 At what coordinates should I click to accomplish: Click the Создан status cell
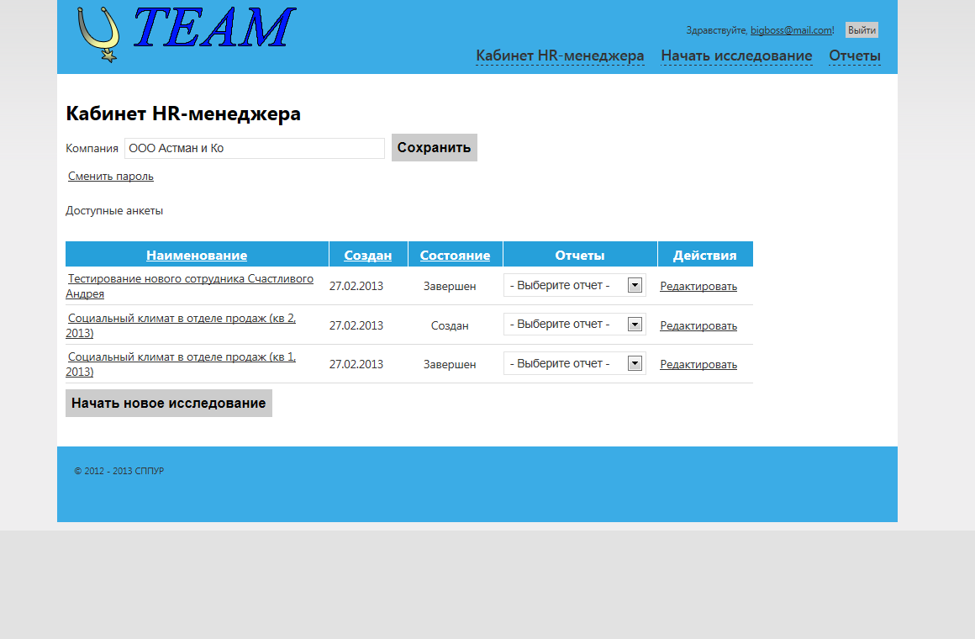tap(450, 325)
